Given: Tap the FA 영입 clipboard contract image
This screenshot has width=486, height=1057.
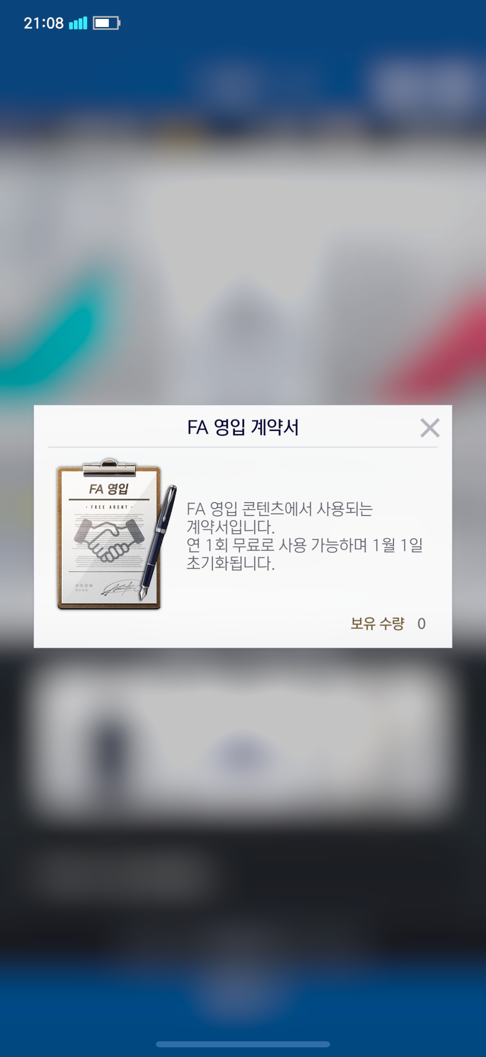Looking at the screenshot, I should pyautogui.click(x=109, y=534).
